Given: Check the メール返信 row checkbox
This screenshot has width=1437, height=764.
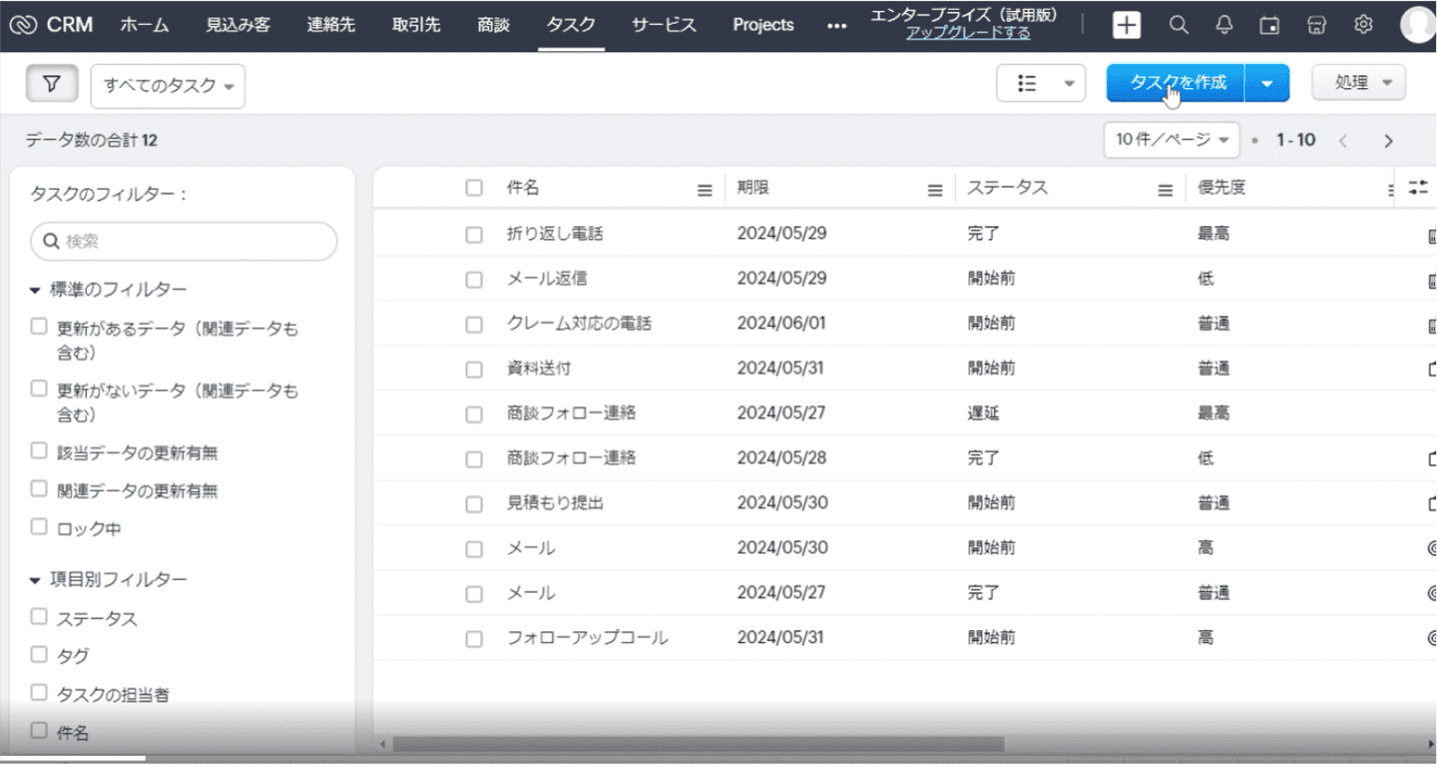Looking at the screenshot, I should pos(474,279).
